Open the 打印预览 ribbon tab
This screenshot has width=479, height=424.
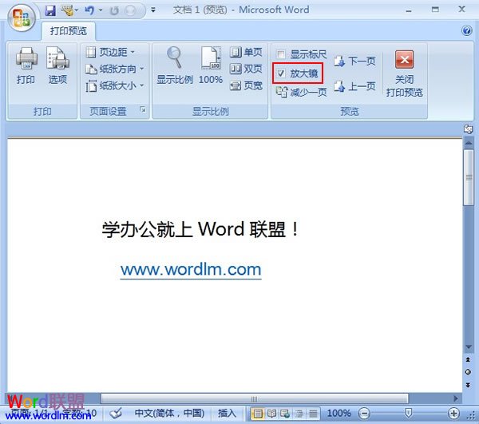[x=69, y=31]
